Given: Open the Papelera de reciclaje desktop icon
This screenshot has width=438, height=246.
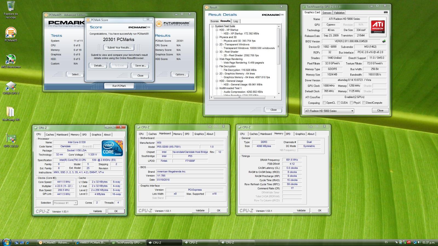Looking at the screenshot, I should click(11, 10).
